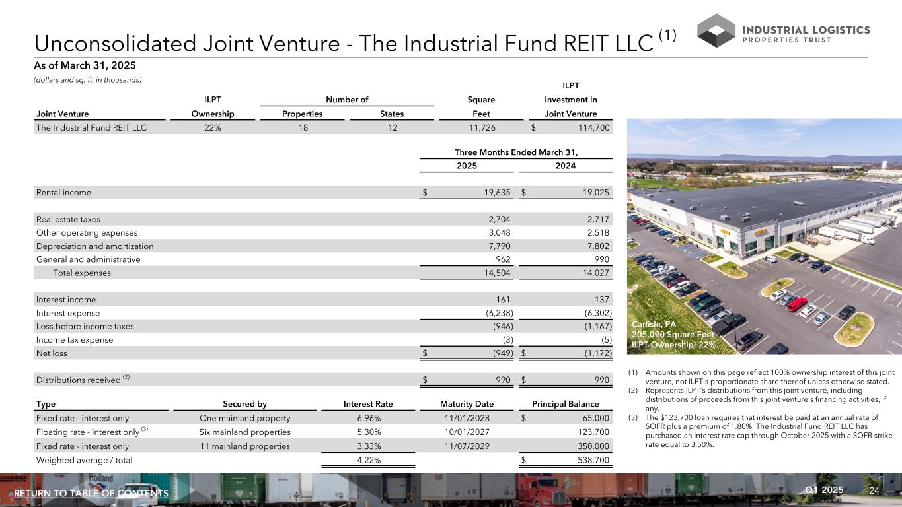Click the Rental income row label
Screen dimensions: 902x507
pos(63,193)
